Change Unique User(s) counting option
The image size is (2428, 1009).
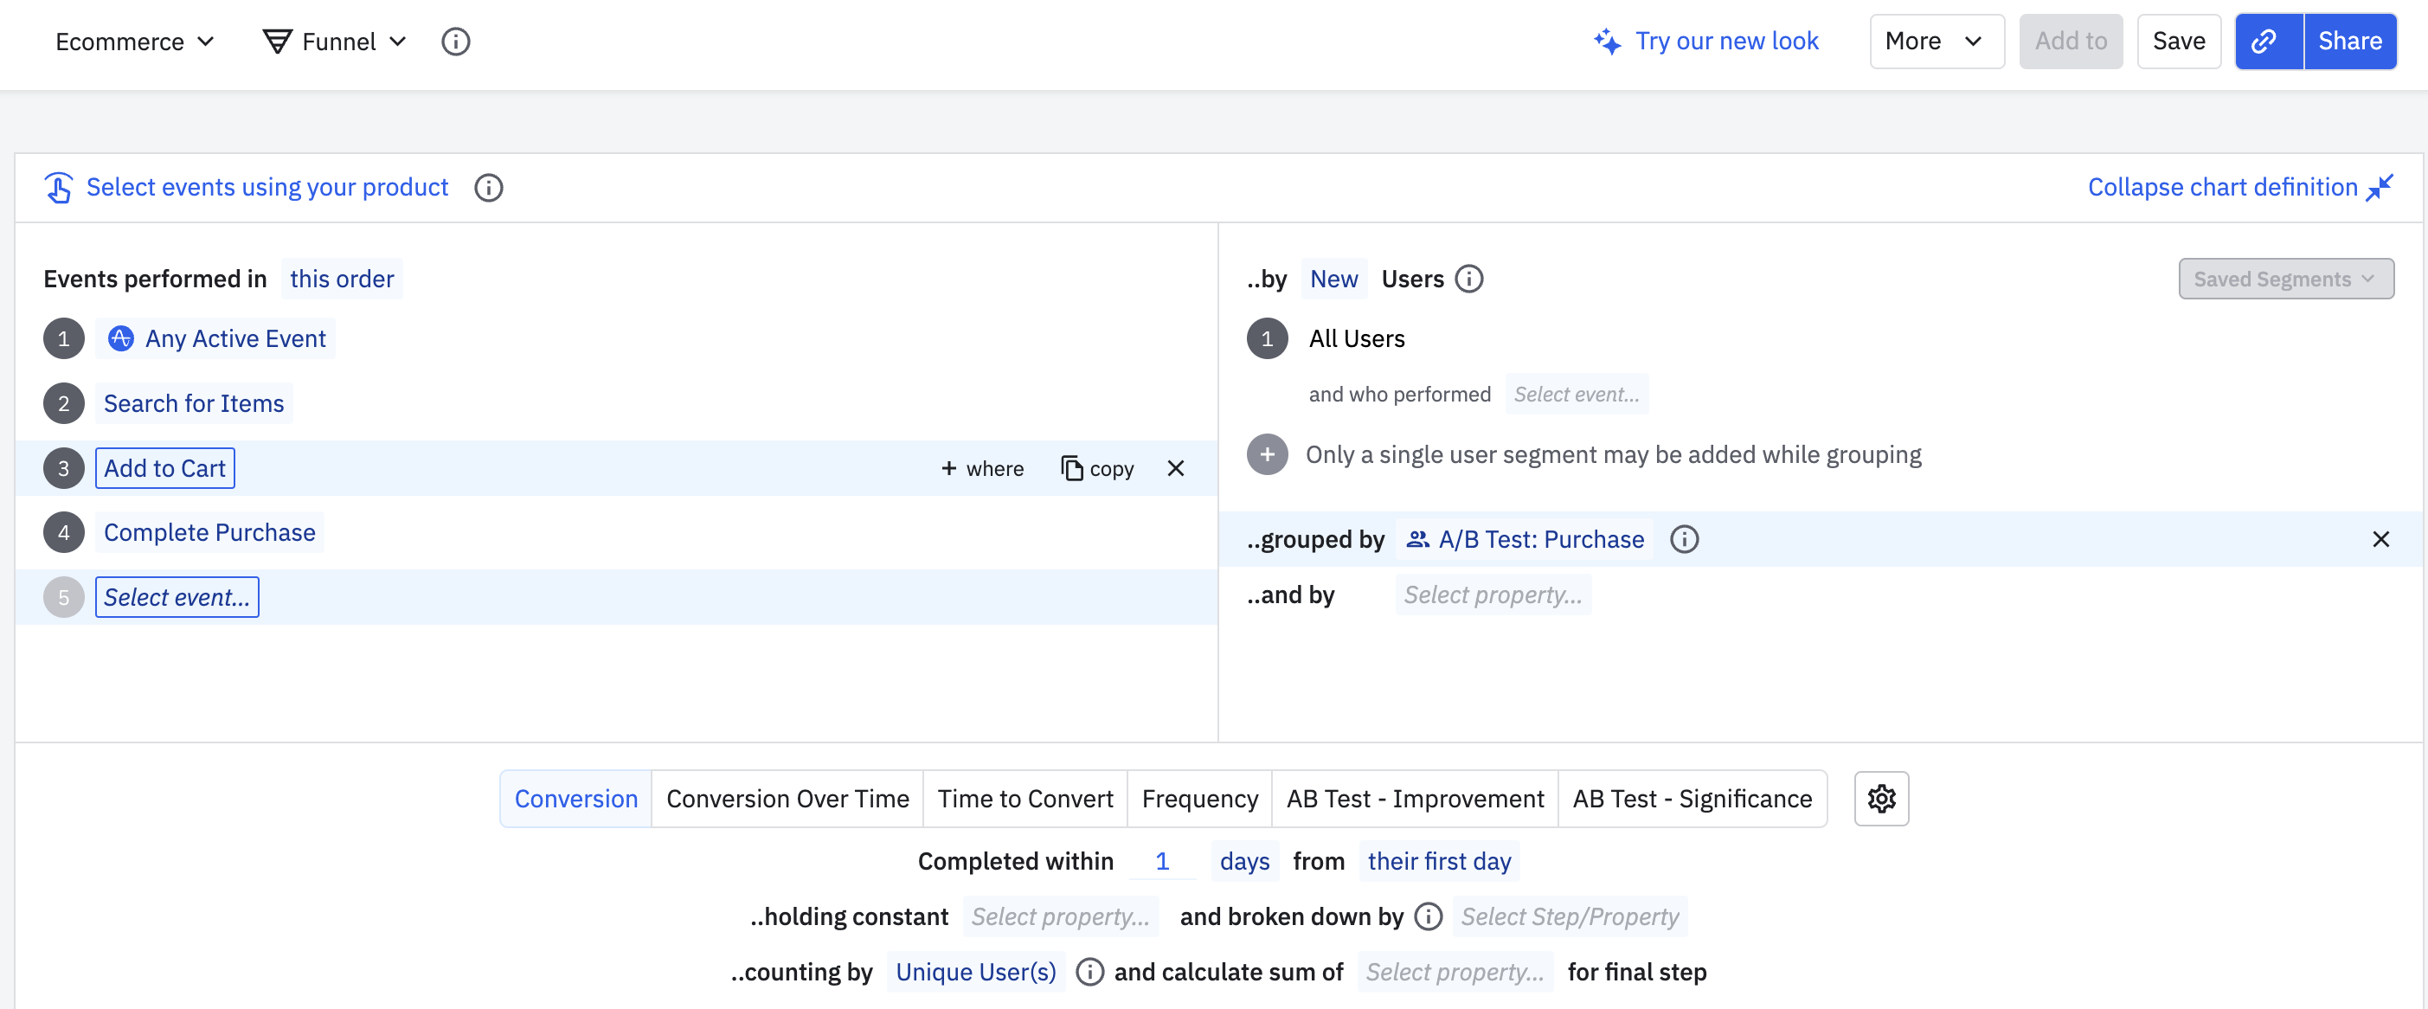point(974,971)
